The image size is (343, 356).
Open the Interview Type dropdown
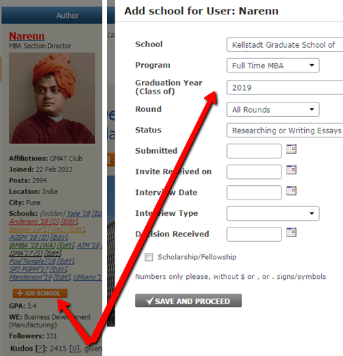click(273, 213)
